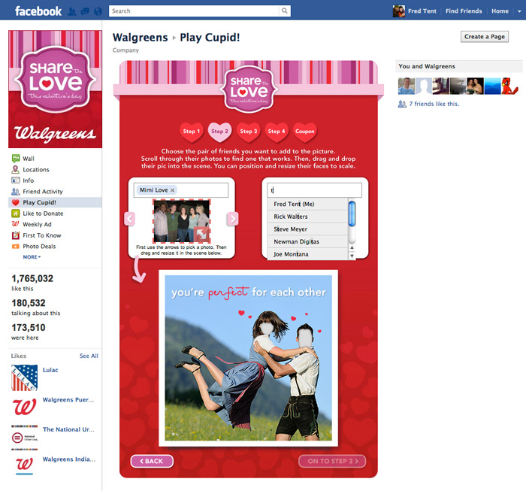The image size is (526, 491).
Task: Go to Step 2 heart tab
Action: point(219,132)
